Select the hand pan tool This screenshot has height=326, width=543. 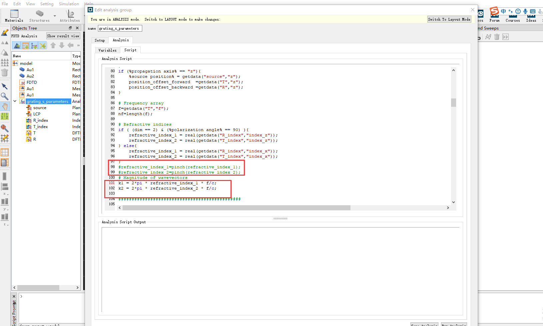tap(5, 106)
